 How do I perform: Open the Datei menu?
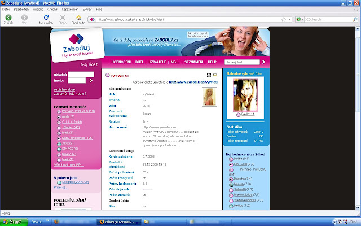click(x=6, y=10)
